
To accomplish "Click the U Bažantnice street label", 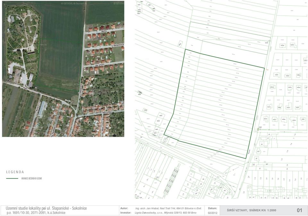I will (x=117, y=45).
